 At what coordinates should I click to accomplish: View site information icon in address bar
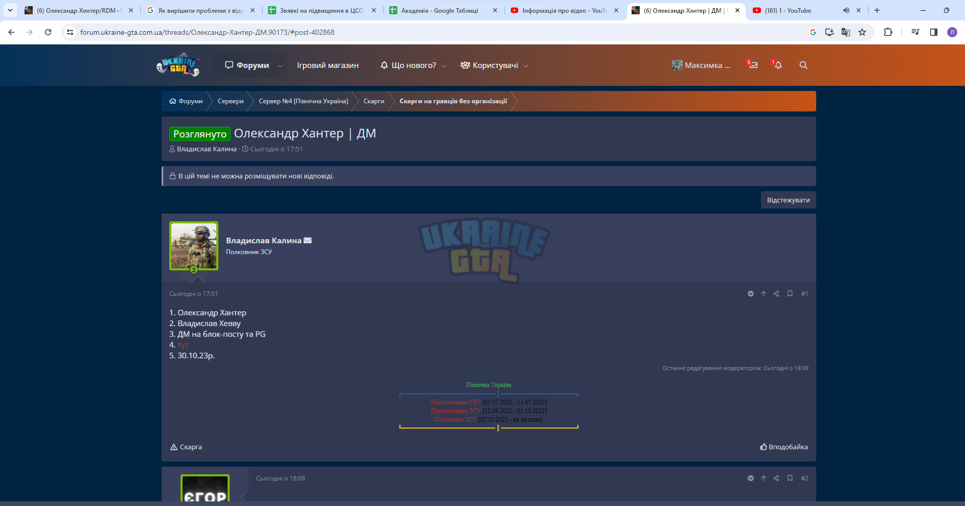coord(71,32)
